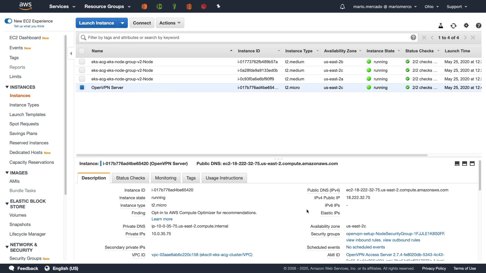Click the pin shortcut icon in the top bar
The width and height of the screenshot is (486, 273).
[x=218, y=7]
